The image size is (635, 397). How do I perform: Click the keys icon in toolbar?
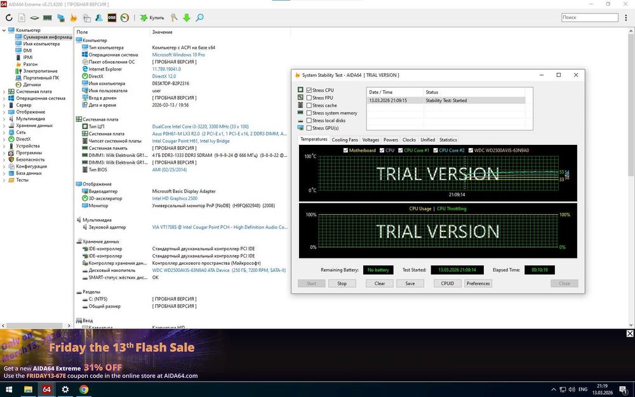point(174,18)
